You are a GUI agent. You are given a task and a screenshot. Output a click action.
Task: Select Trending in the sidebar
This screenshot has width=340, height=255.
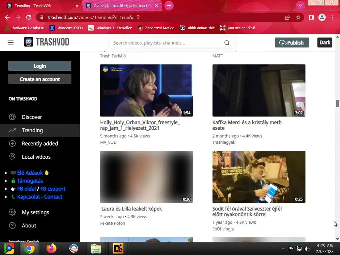point(40,130)
